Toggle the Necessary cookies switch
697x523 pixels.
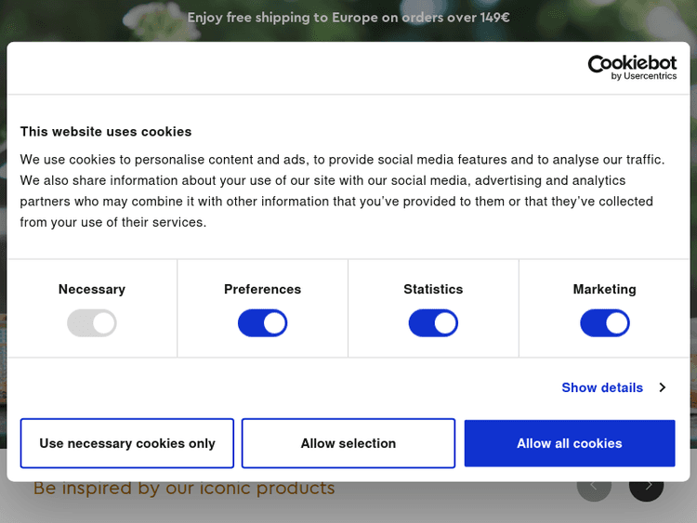point(92,323)
